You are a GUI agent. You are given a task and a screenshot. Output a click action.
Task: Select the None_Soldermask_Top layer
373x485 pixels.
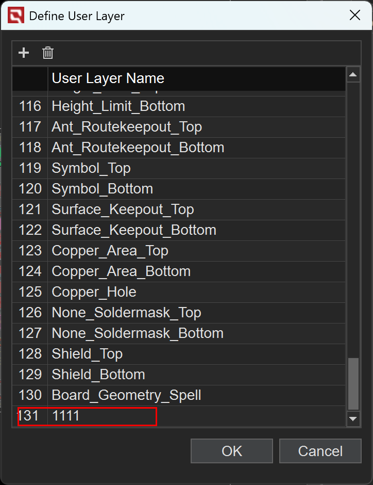pos(126,313)
